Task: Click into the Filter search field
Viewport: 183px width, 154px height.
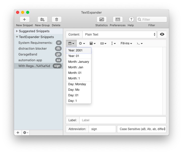Action: pos(152,19)
